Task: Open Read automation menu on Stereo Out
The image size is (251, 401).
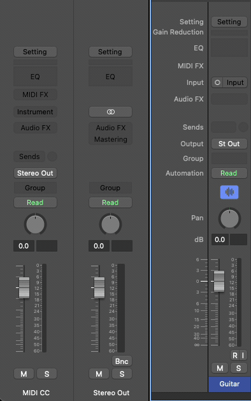Action: coord(110,203)
